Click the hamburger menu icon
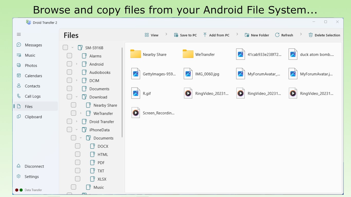This screenshot has height=197, width=351. click(19, 34)
